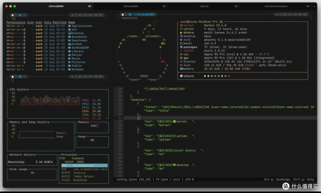The height and width of the screenshot is (193, 321).
Task: Click the pink dot in the colors row
Action: coord(215,76)
